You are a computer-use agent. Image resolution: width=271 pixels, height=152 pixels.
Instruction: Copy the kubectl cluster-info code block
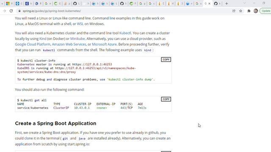click(x=166, y=60)
